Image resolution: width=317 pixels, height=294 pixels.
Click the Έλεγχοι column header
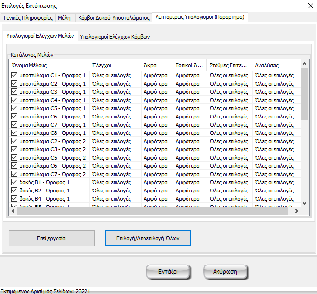pyautogui.click(x=115, y=65)
